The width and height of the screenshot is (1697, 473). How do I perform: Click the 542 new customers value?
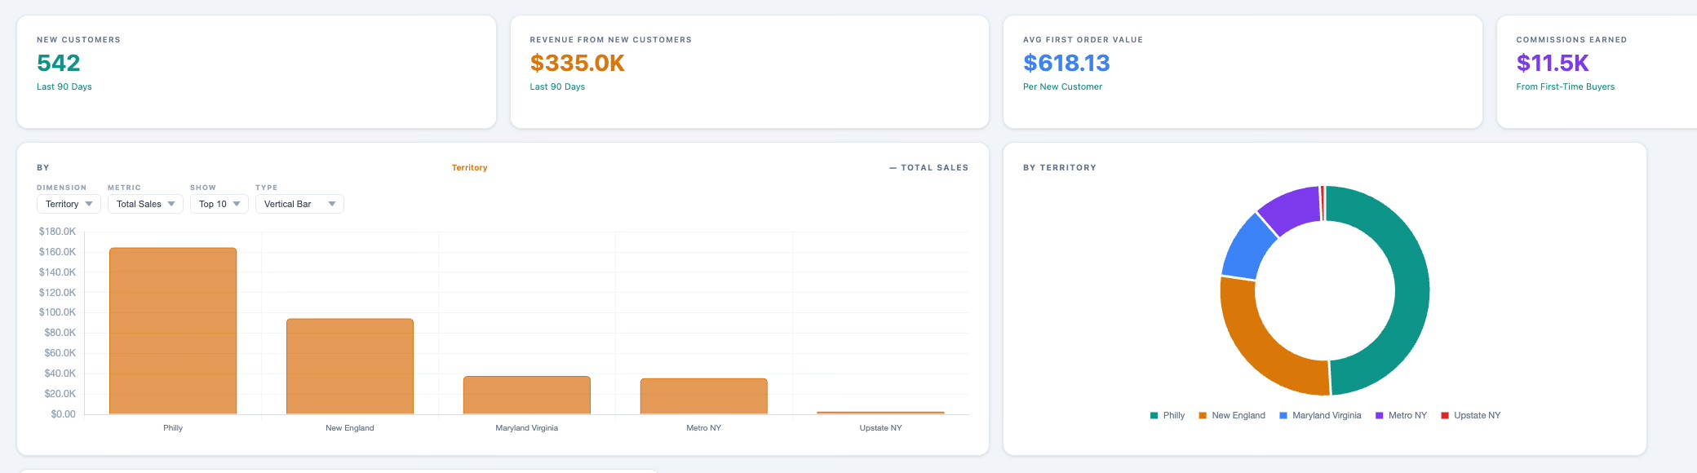coord(59,63)
